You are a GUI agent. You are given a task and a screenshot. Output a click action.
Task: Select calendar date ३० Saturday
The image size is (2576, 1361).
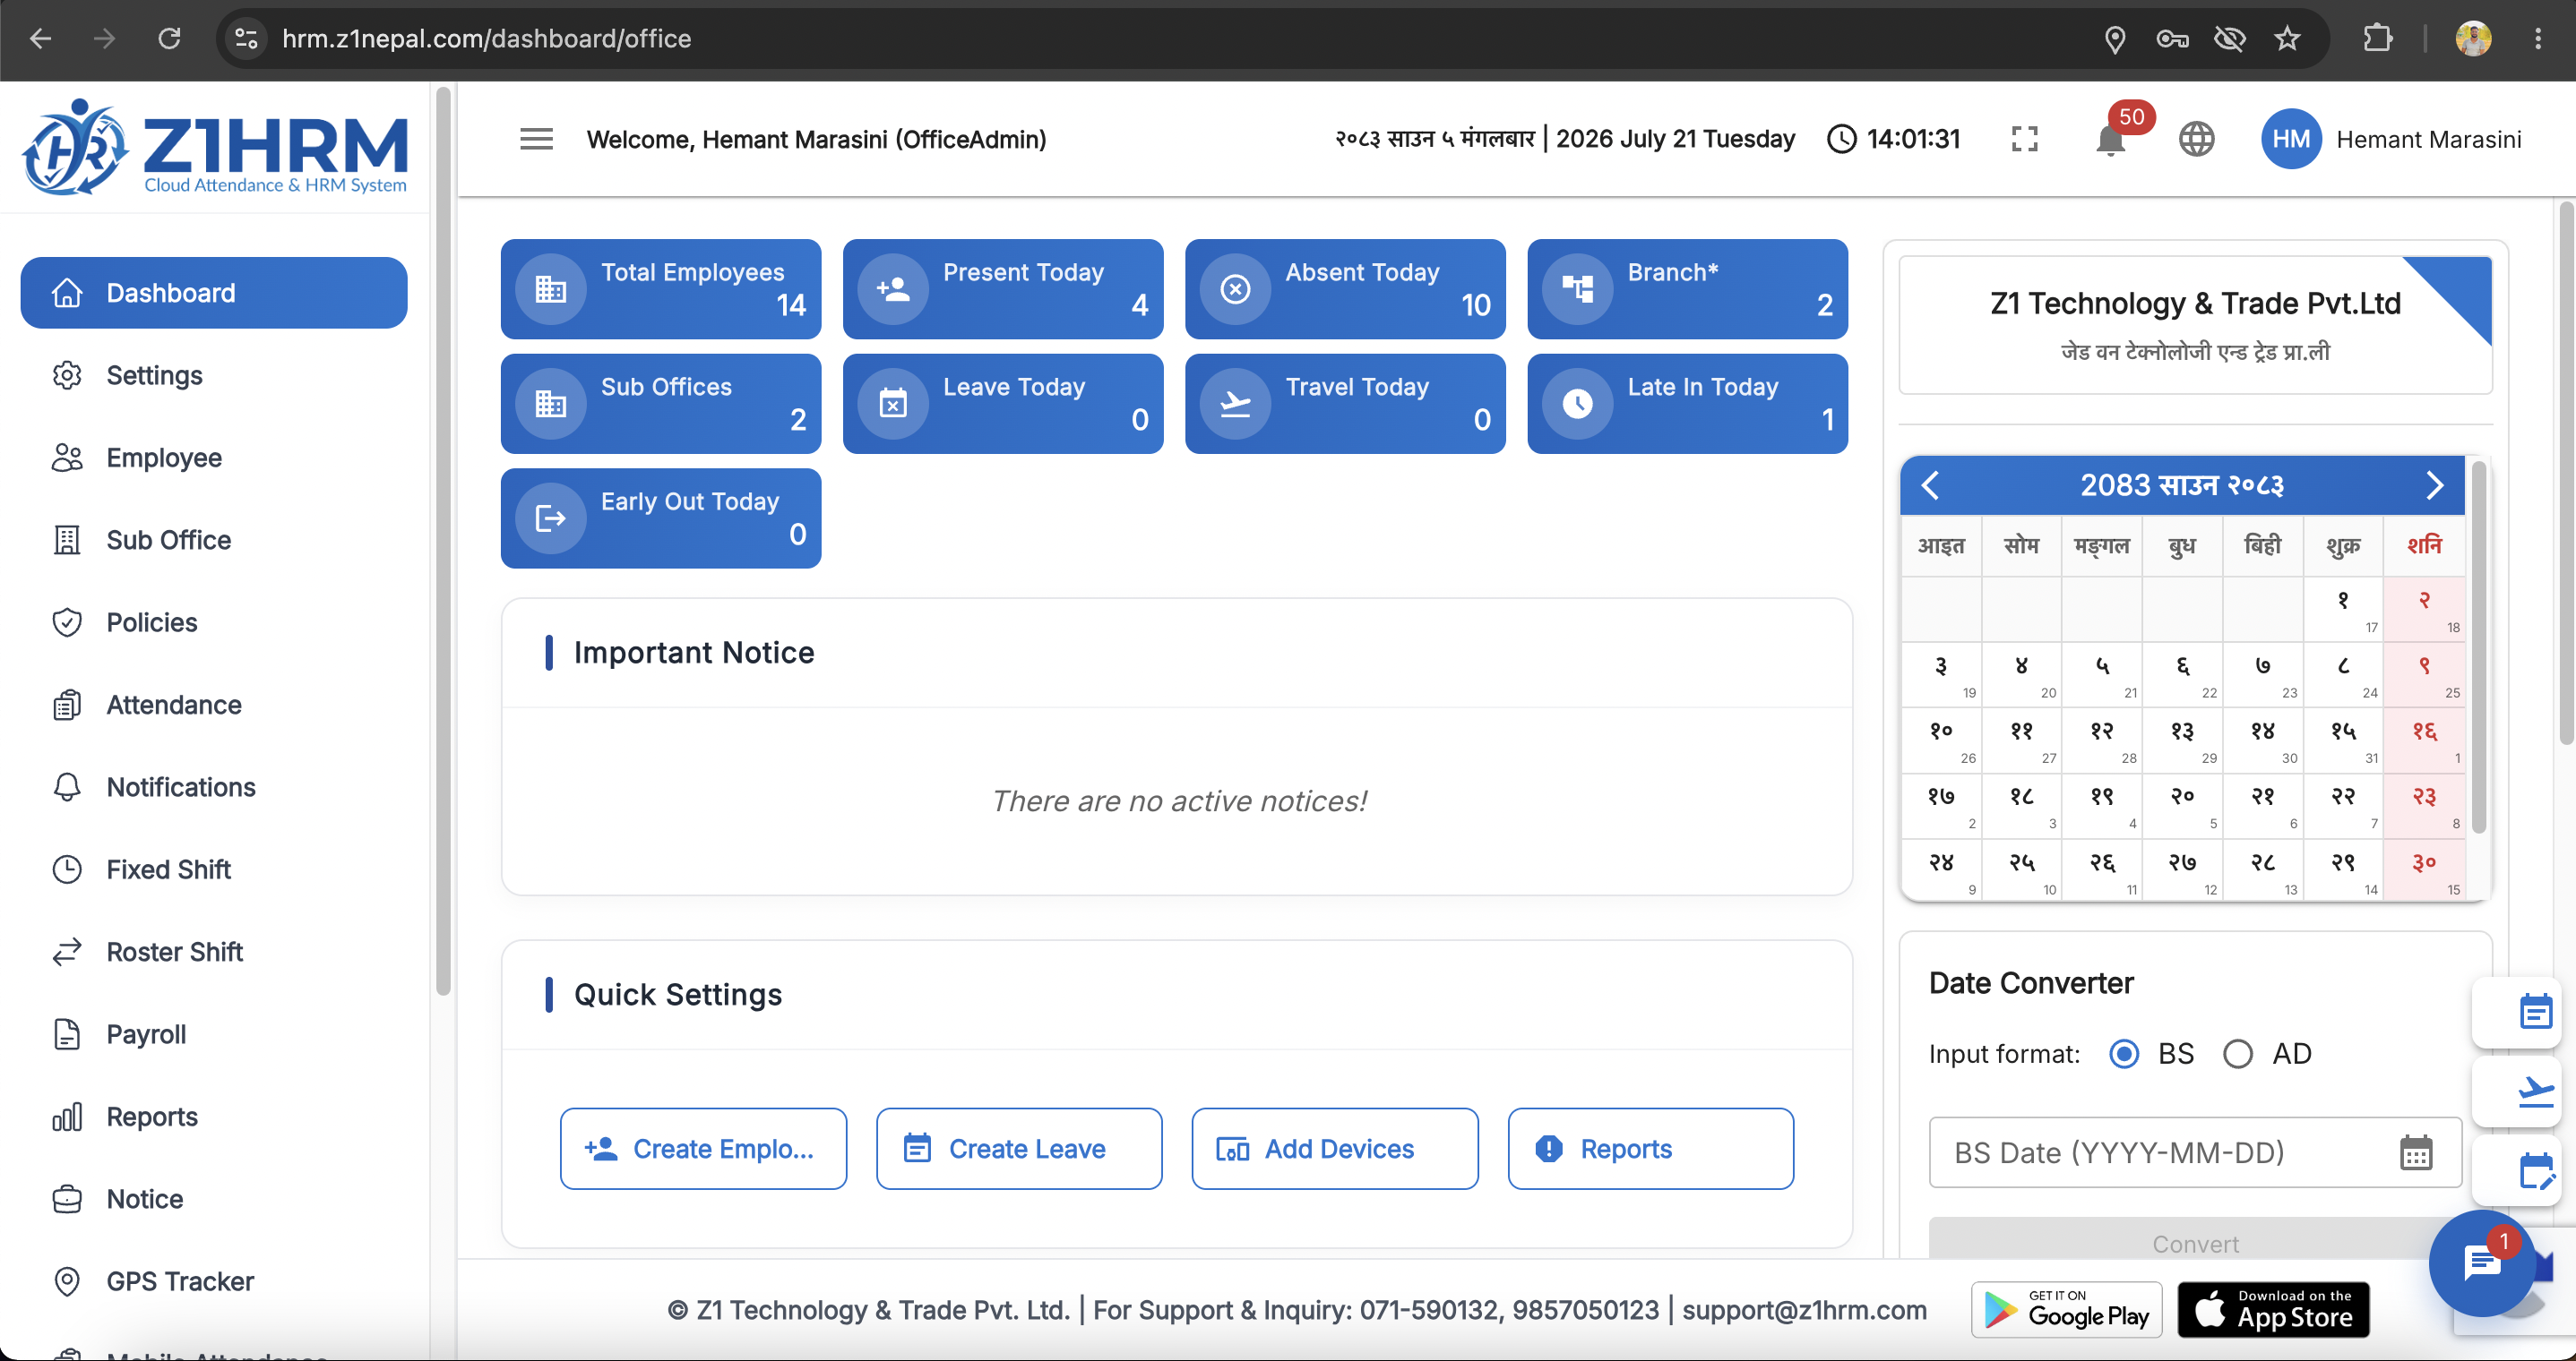click(x=2424, y=871)
